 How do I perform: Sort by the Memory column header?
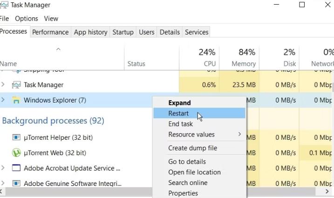click(x=239, y=58)
